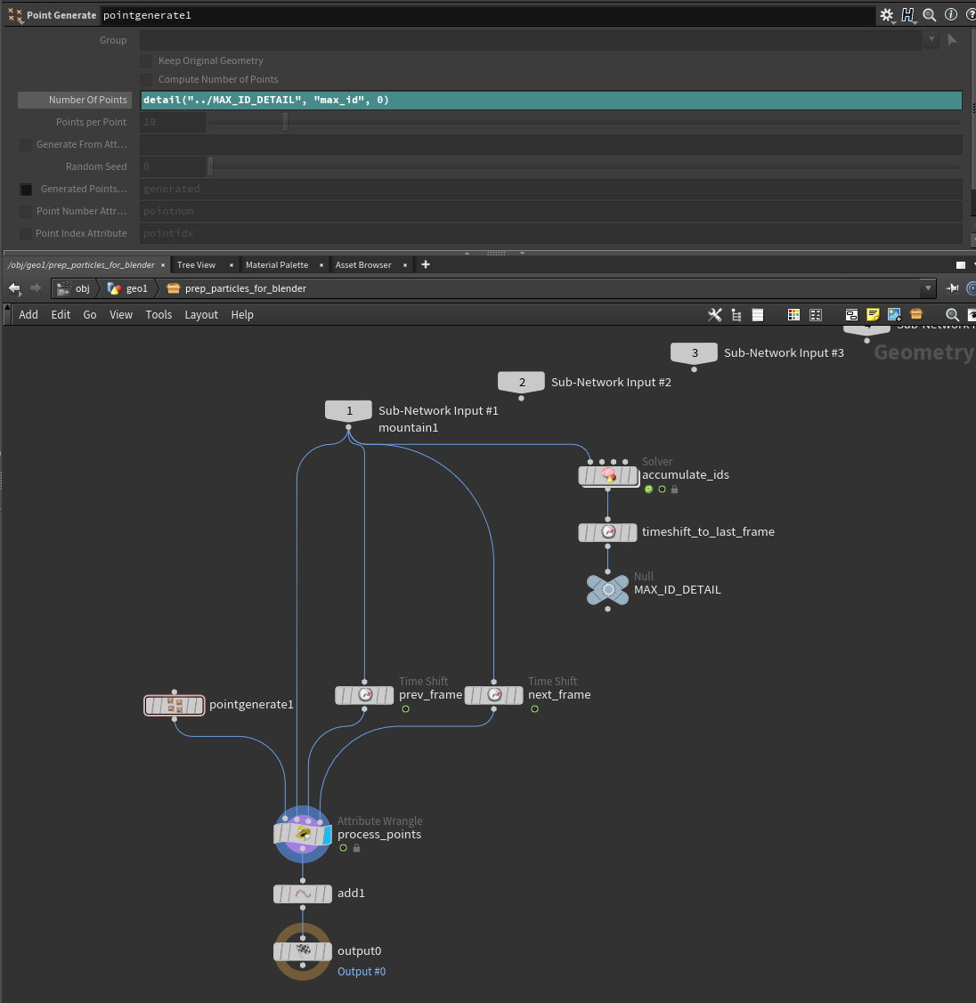This screenshot has width=976, height=1003.
Task: Open the parameter gear settings menu
Action: [x=886, y=15]
